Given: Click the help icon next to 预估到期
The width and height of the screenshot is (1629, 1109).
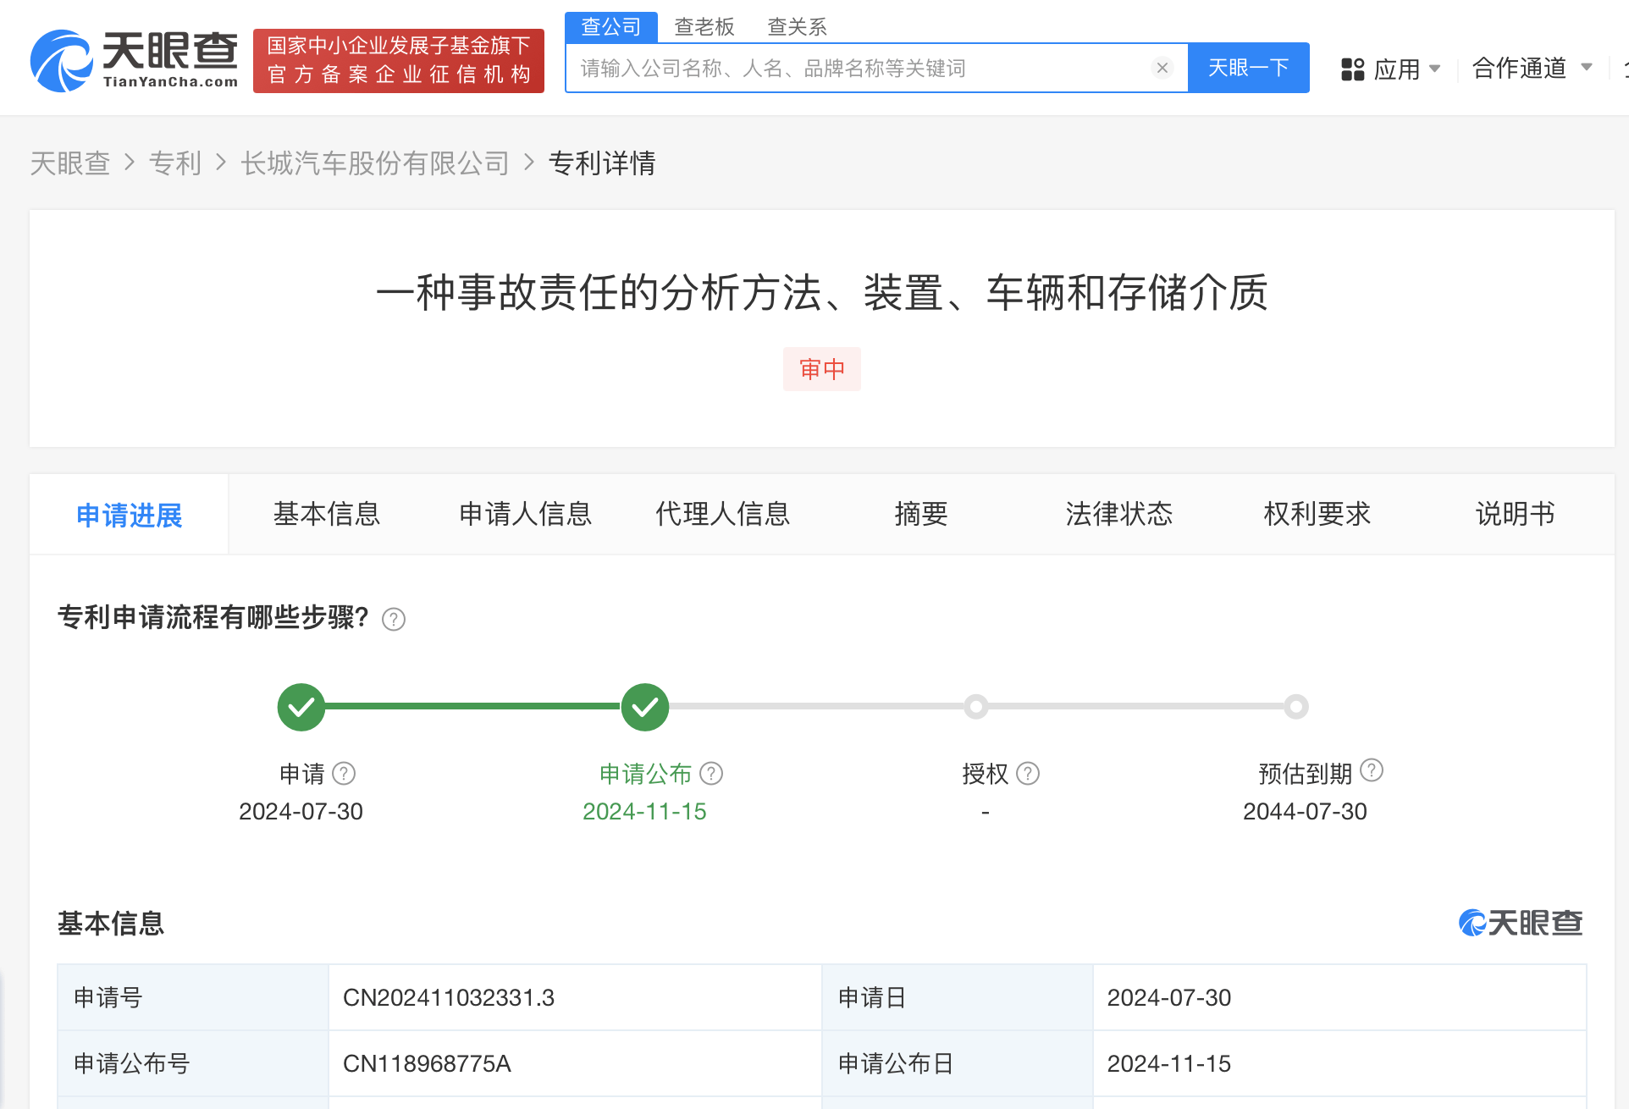Looking at the screenshot, I should tap(1372, 770).
